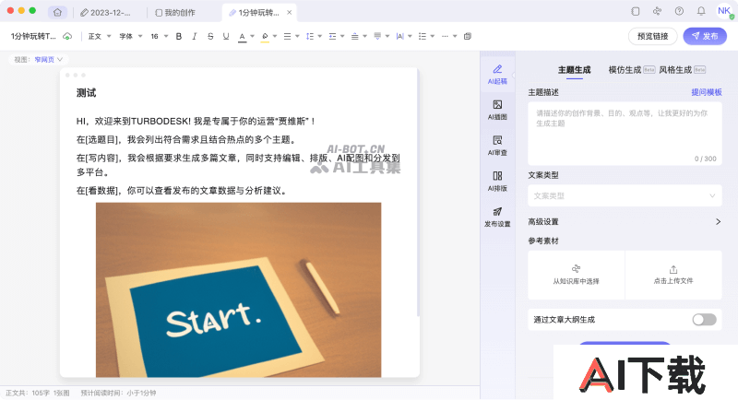Screen dimensions: 738x400
Task: Click the 测试 document title
Action: click(86, 93)
